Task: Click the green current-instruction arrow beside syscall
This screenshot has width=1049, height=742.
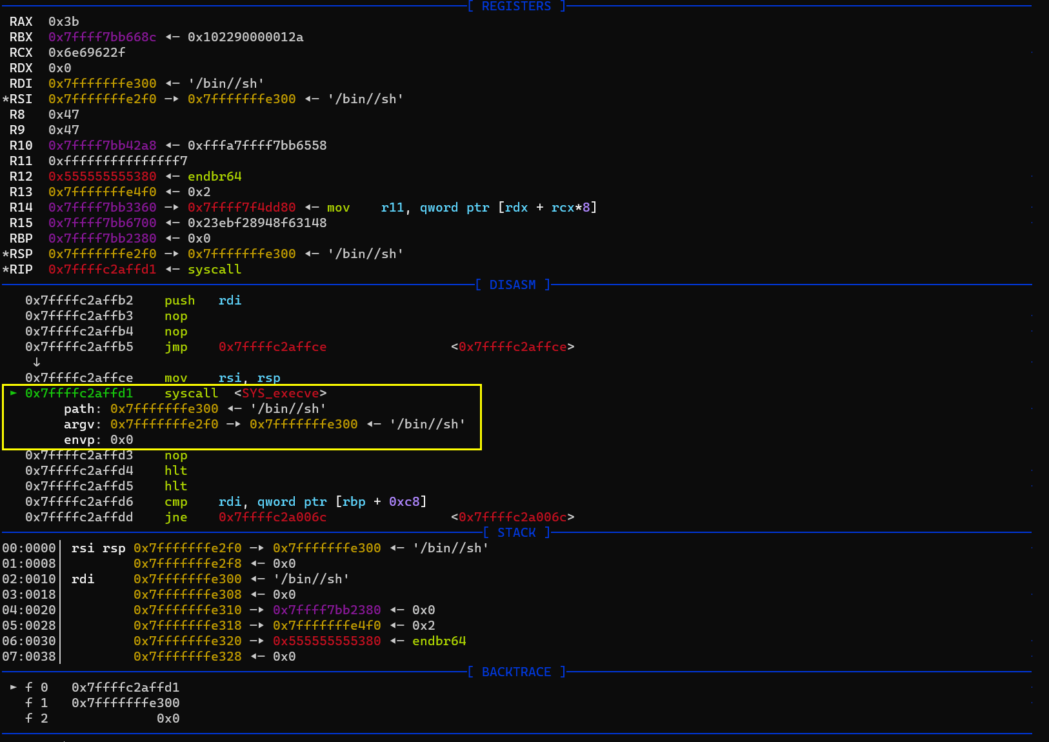Action: 14,393
